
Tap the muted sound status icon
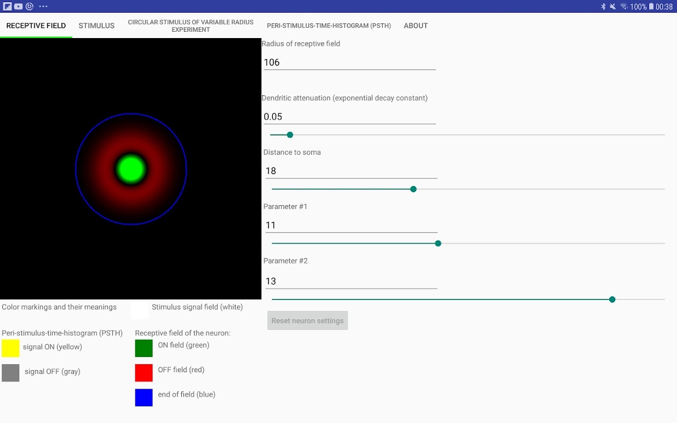(x=613, y=6)
